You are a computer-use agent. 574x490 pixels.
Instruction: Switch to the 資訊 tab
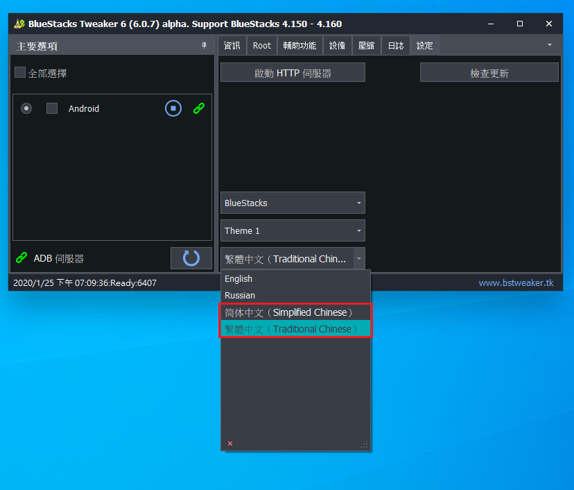232,45
